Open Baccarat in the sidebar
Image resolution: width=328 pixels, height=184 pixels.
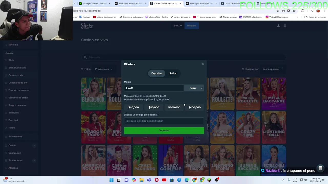click(13, 120)
